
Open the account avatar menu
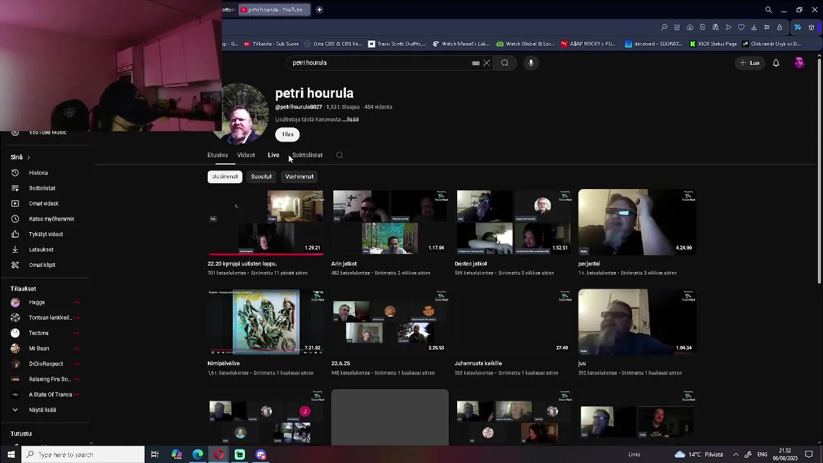click(x=799, y=63)
